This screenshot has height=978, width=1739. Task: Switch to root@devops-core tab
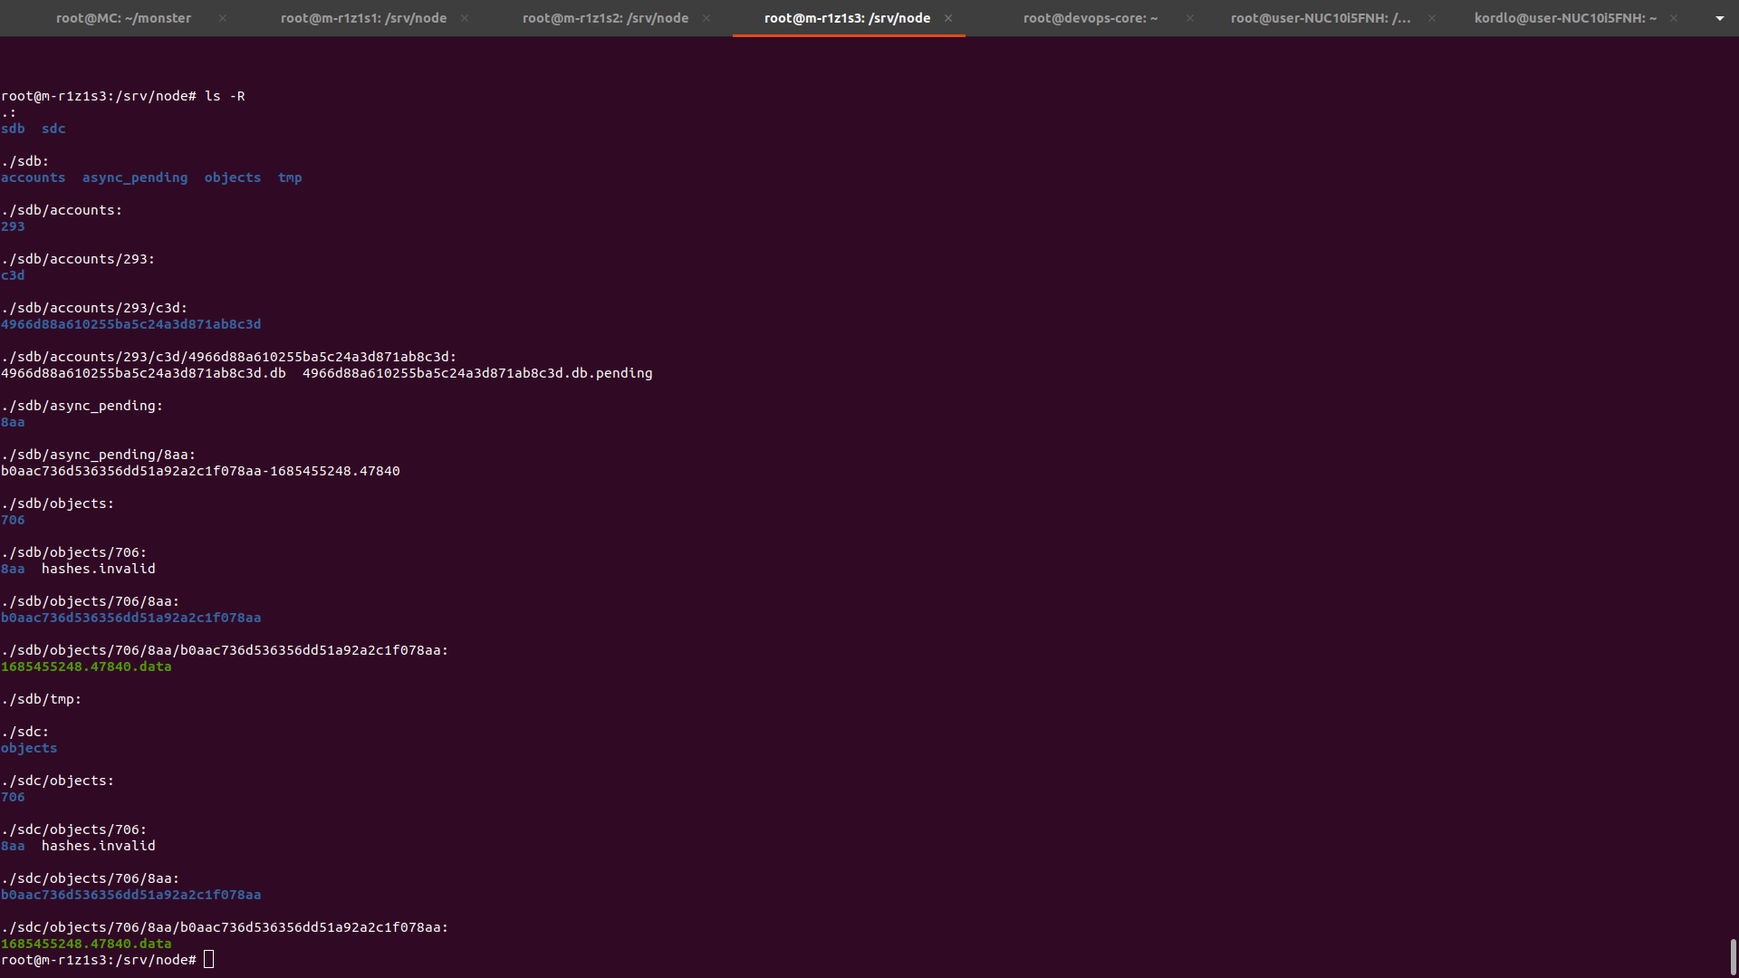pos(1090,18)
